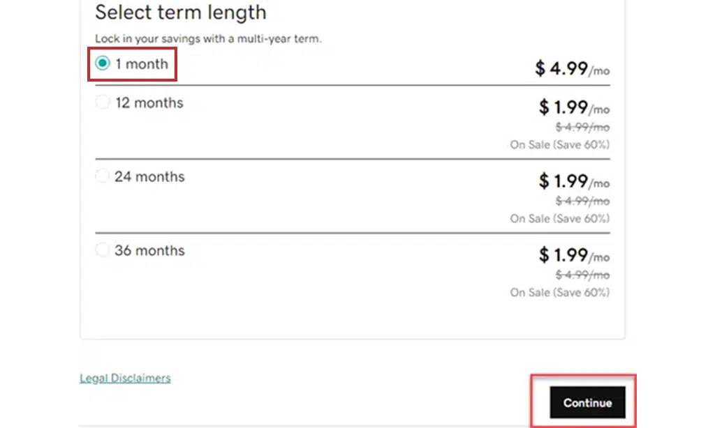Screen dimensions: 715x428
Task: Click the multi-year savings subtitle text
Action: (207, 39)
